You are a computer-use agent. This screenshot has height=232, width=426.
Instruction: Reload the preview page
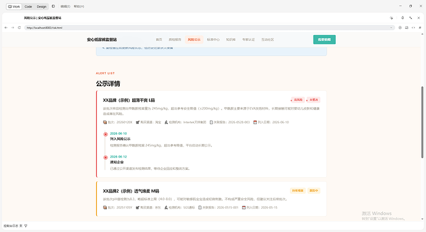[19, 28]
